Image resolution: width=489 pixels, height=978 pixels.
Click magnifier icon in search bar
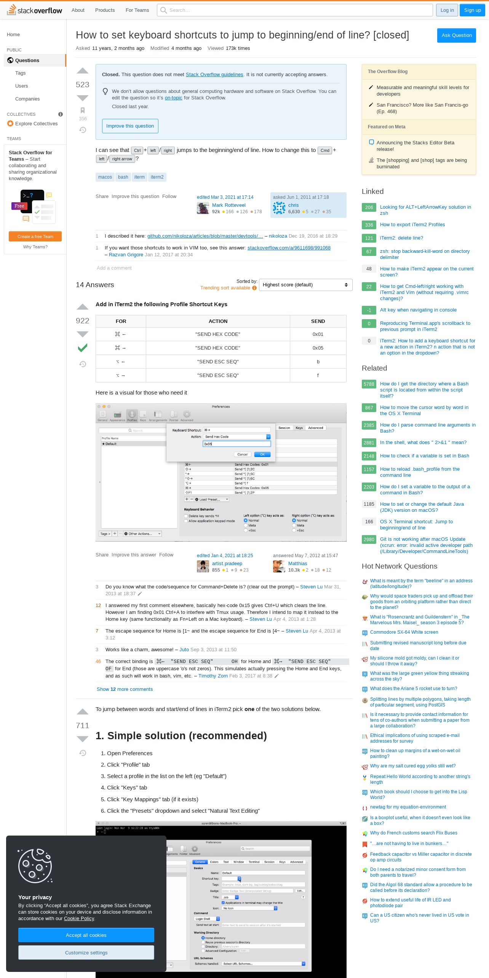pyautogui.click(x=164, y=10)
